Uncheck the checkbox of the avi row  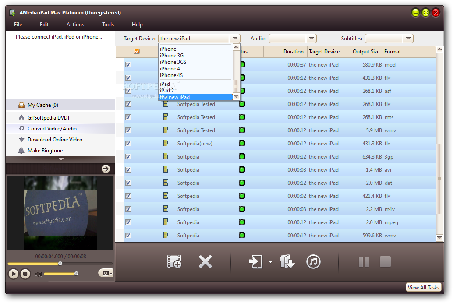(128, 169)
